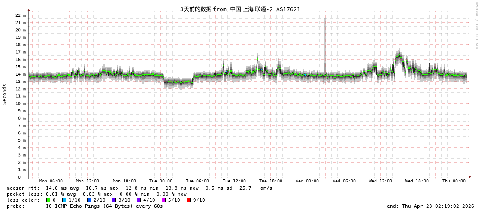Click the blue 2/10 loss swatch
Viewport: 481px width, 212px height.
(x=89, y=200)
